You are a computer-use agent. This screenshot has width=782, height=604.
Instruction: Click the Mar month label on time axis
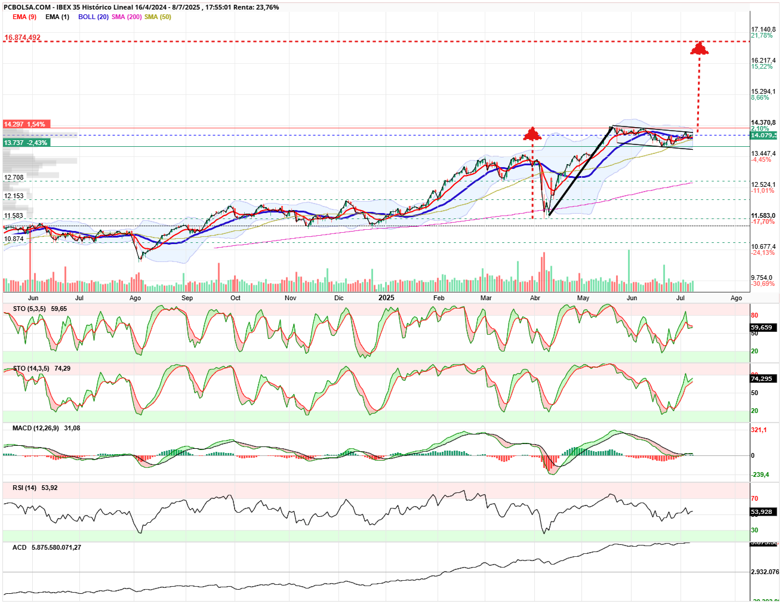click(486, 298)
